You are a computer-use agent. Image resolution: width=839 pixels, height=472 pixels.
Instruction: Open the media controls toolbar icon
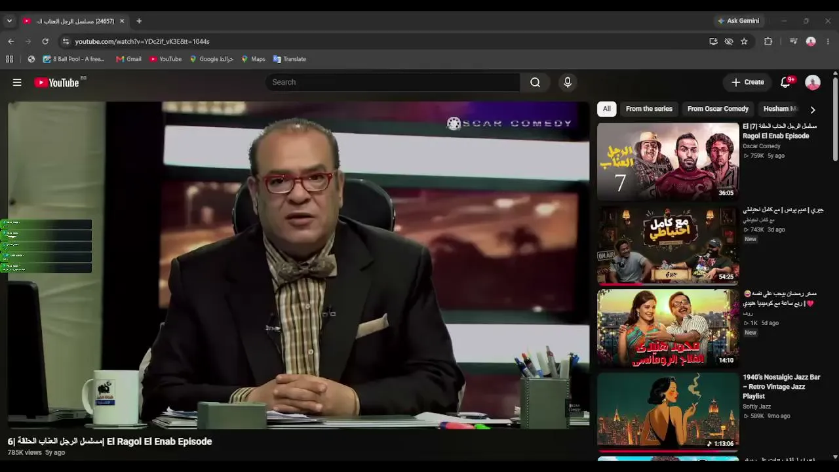793,41
